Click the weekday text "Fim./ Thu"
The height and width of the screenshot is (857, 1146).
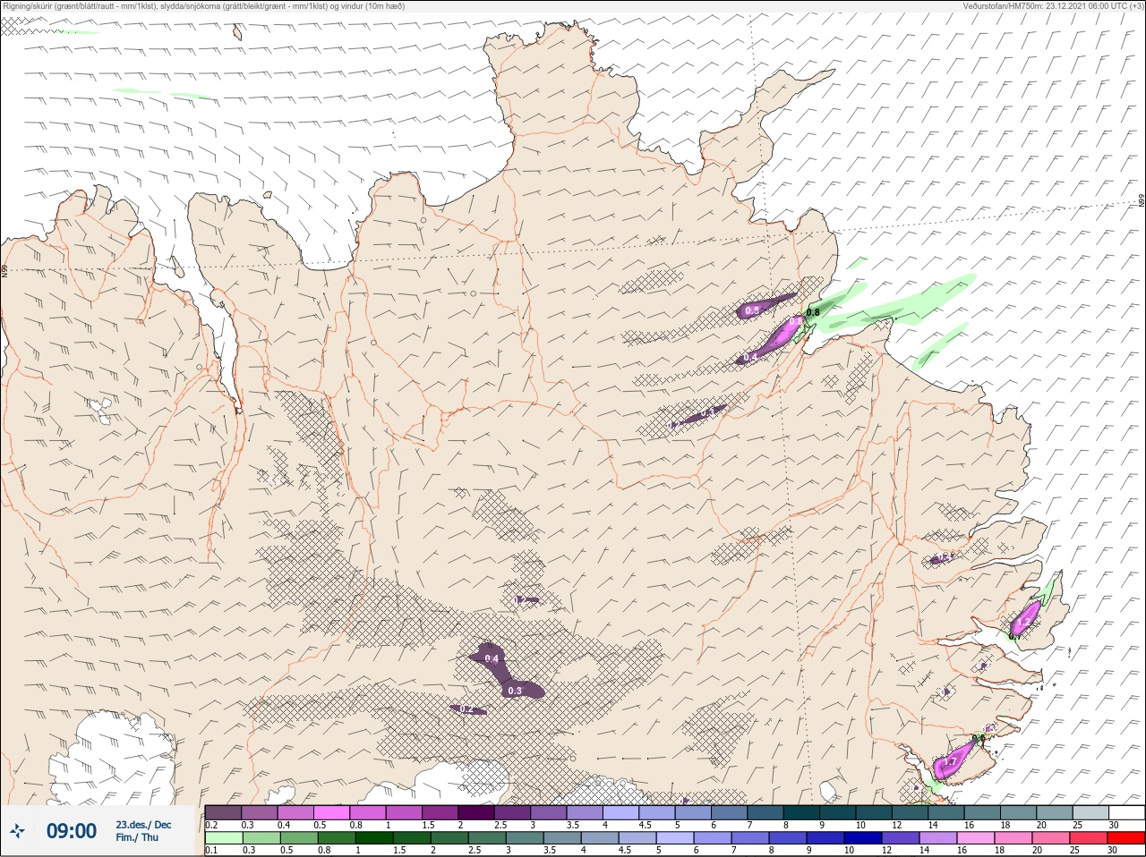(x=137, y=837)
